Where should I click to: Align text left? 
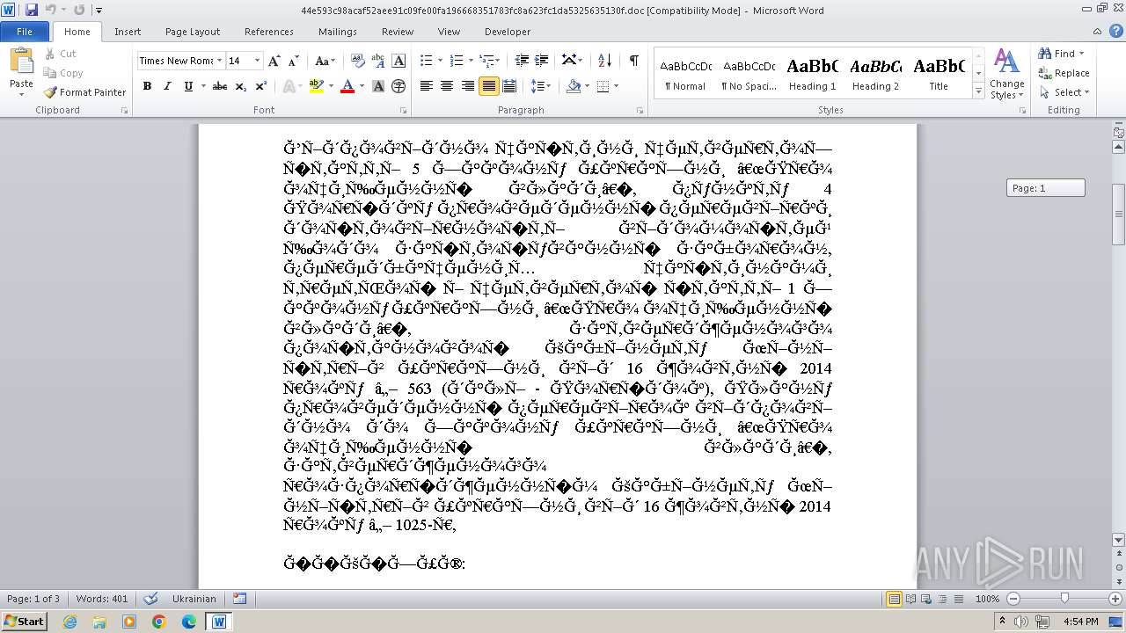(x=427, y=86)
